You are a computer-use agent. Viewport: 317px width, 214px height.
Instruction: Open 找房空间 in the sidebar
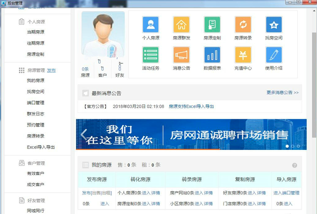click(x=36, y=92)
